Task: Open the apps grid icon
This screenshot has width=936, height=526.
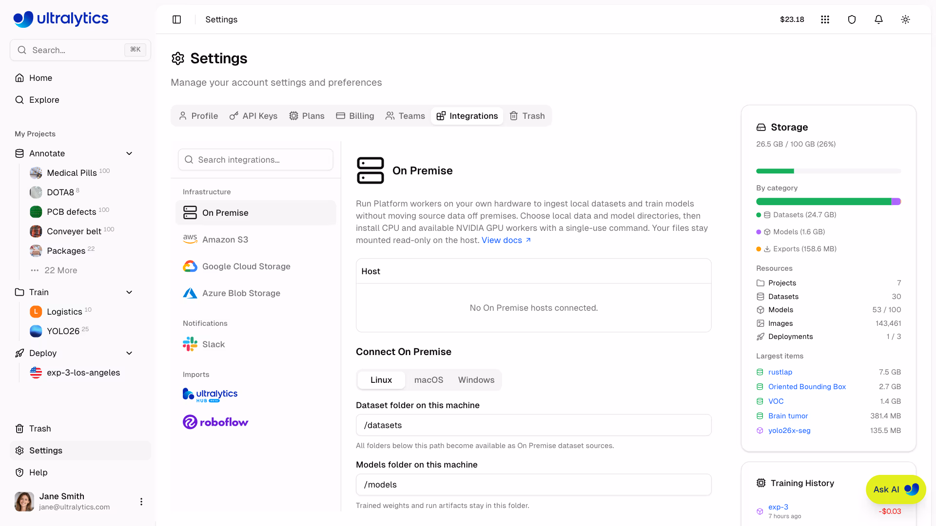Action: 825,19
